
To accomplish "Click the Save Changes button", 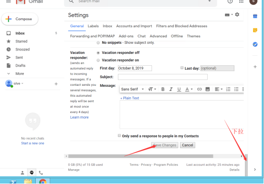I will coord(165,145).
